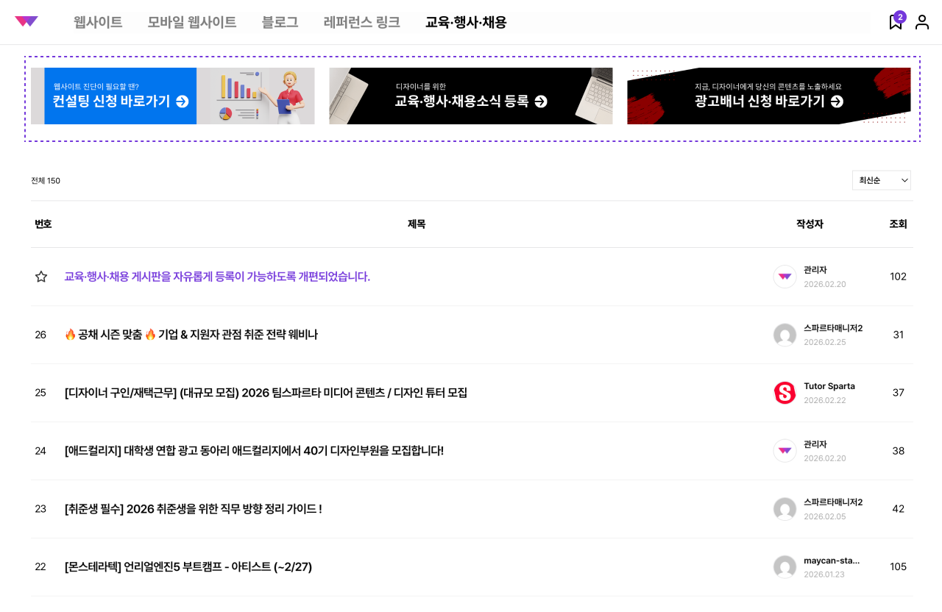Open the 최신순 sort dropdown
Image resolution: width=942 pixels, height=612 pixels.
click(x=881, y=180)
